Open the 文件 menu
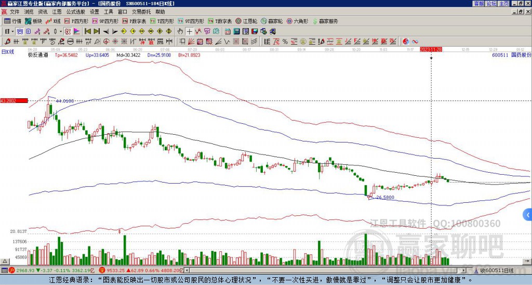This screenshot has width=532, height=285. coord(15,12)
